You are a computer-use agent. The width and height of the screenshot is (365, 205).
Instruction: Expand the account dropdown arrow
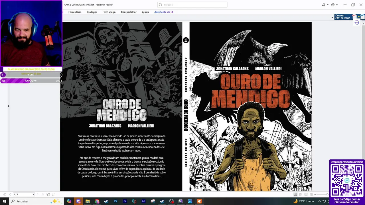coord(337,5)
